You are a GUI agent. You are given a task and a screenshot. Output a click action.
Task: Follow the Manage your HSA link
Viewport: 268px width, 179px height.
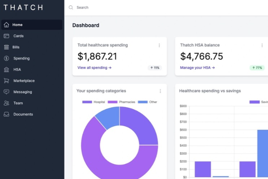(x=197, y=68)
